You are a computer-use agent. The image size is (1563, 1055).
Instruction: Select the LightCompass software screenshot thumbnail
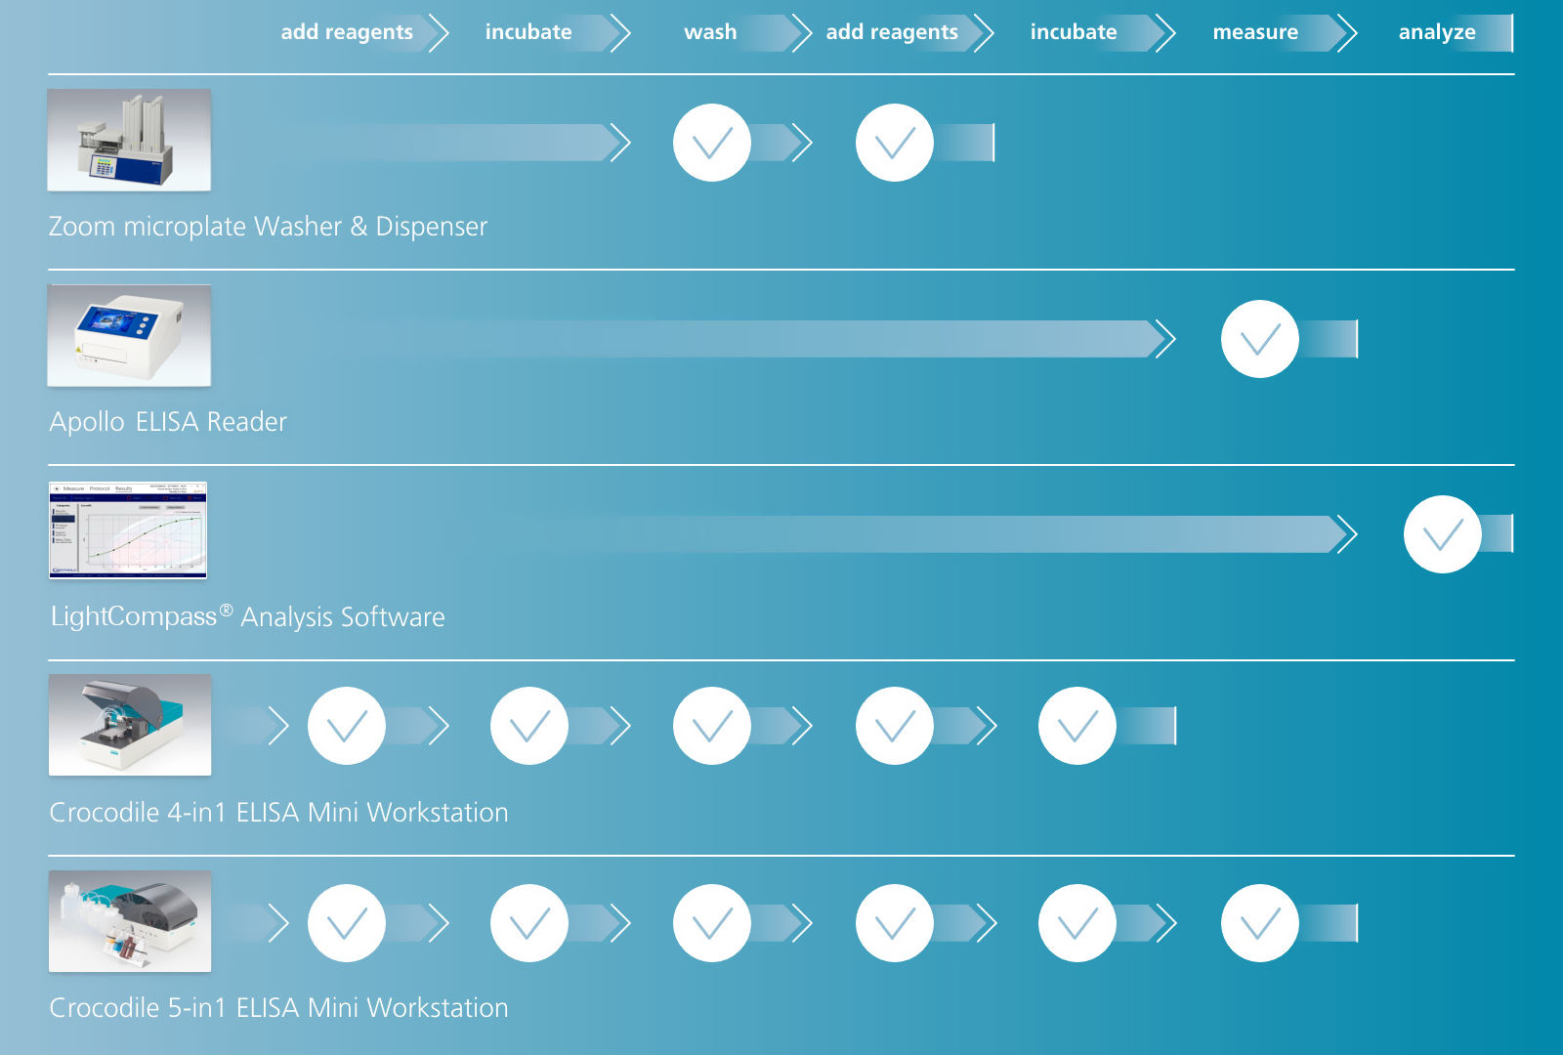pyautogui.click(x=128, y=530)
